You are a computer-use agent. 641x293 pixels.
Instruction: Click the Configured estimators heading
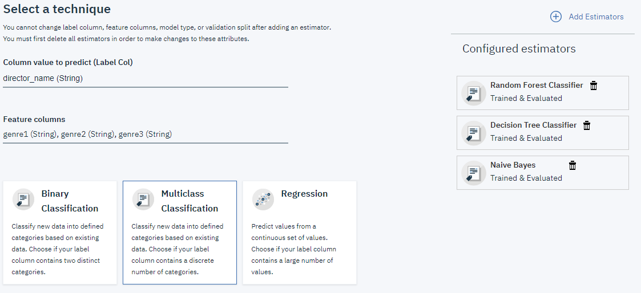[x=519, y=49]
